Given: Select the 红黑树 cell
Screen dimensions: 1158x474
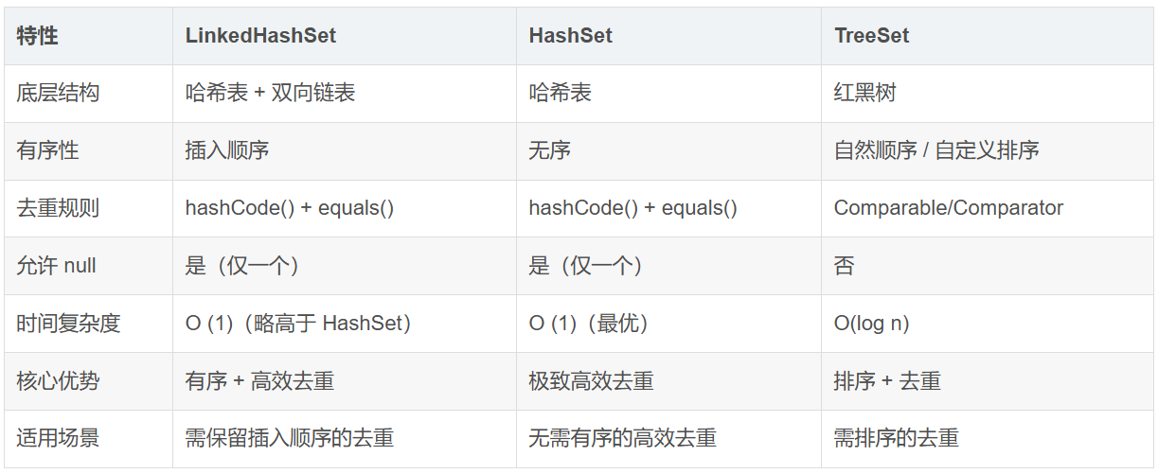Looking at the screenshot, I should coord(864,93).
